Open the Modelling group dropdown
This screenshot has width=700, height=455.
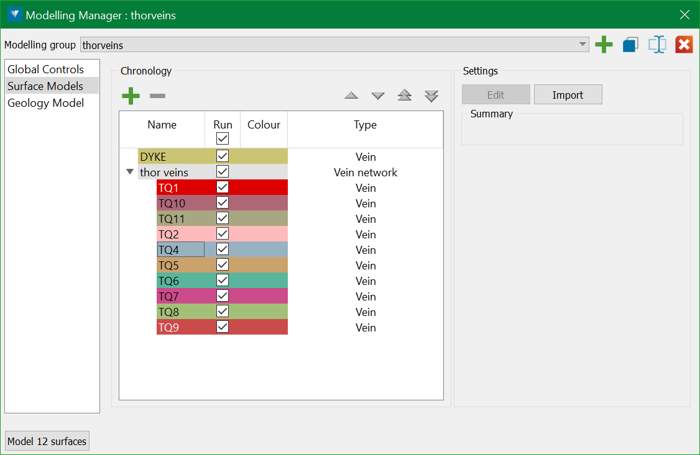click(583, 44)
